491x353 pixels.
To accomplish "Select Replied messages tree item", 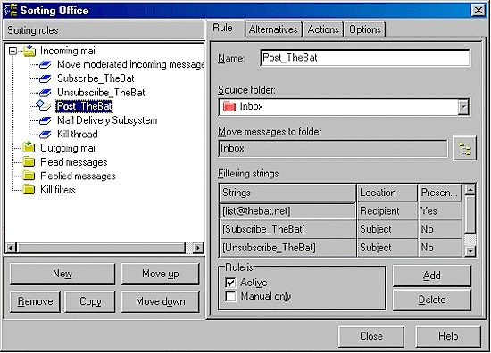I will (x=78, y=176).
